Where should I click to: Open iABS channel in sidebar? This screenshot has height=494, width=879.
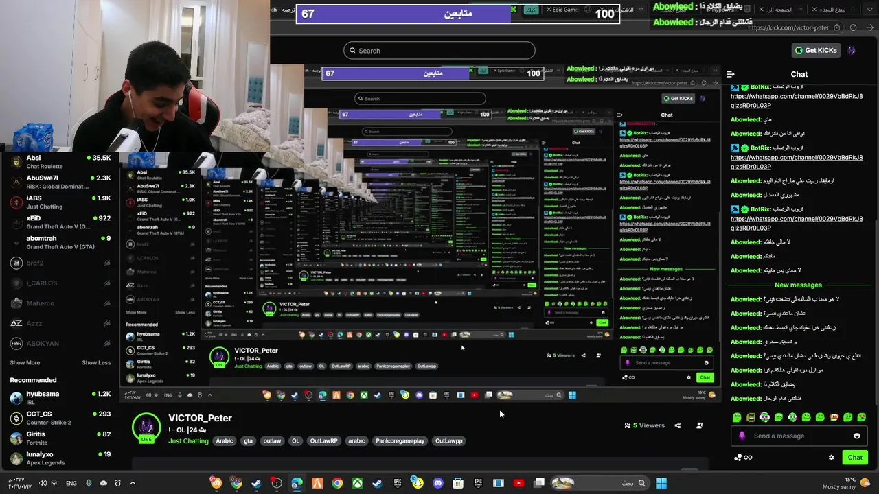(x=60, y=202)
